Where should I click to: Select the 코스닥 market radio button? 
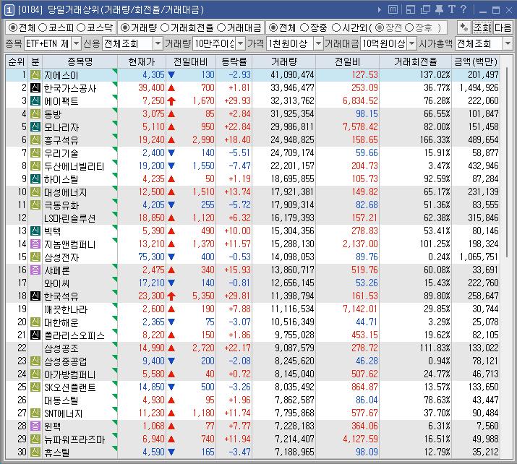[81, 27]
